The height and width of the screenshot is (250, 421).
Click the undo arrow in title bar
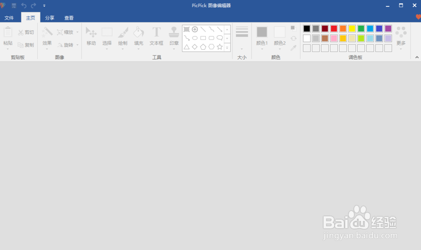pyautogui.click(x=24, y=5)
